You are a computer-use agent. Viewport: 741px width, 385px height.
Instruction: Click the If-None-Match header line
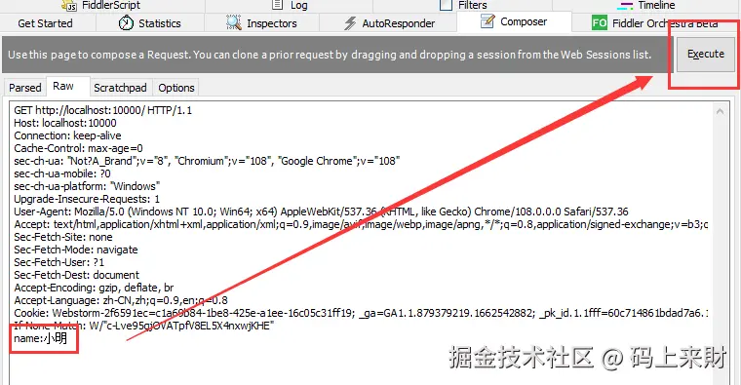(144, 326)
